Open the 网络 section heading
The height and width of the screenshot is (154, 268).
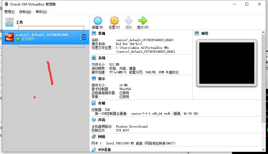102,137
